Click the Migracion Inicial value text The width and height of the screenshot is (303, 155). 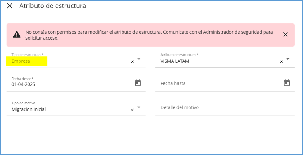click(29, 109)
